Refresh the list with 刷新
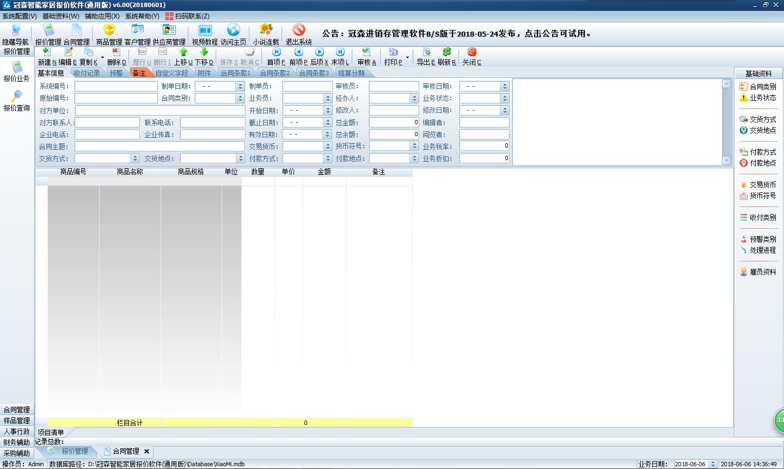Image resolution: width=784 pixels, height=469 pixels. [446, 57]
